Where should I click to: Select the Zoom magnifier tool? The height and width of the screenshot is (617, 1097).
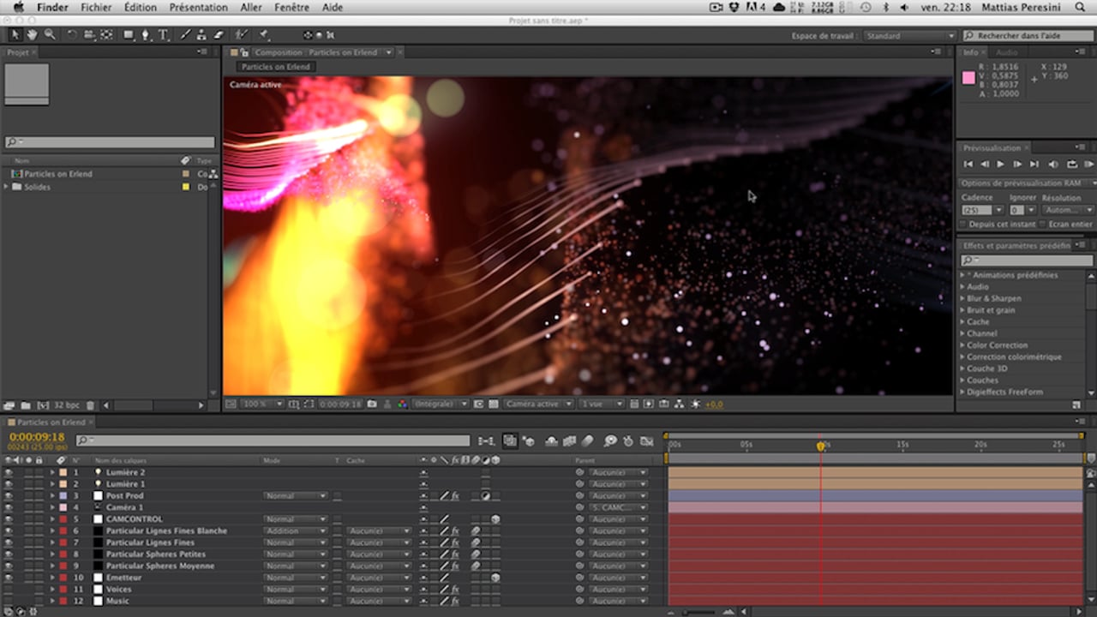[50, 35]
